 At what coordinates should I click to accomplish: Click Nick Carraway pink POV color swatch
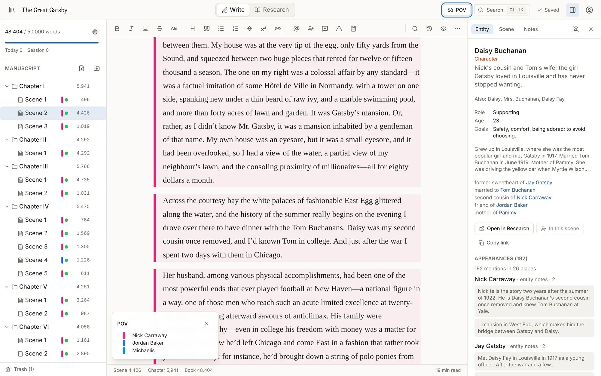pos(124,335)
